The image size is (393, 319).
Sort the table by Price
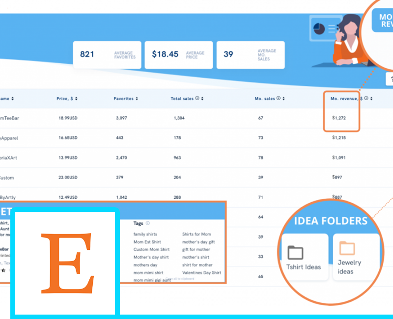click(76, 99)
